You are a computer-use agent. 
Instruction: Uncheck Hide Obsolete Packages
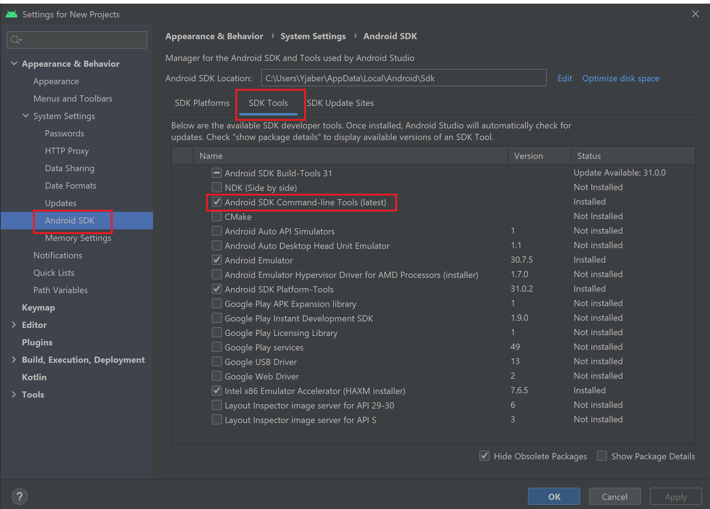[x=484, y=456]
